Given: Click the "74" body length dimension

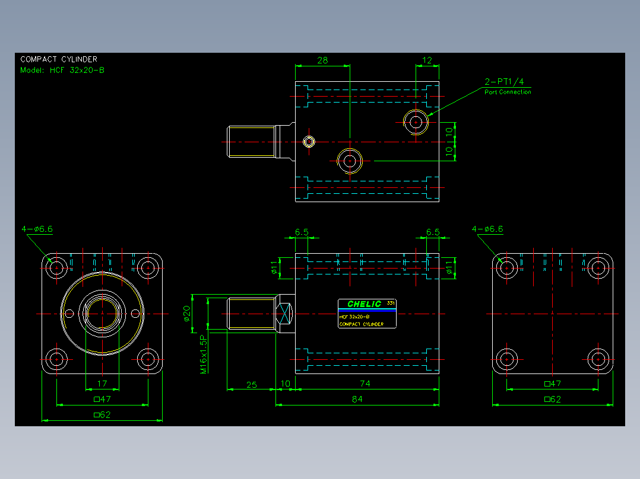Looking at the screenshot, I should pyautogui.click(x=365, y=384).
